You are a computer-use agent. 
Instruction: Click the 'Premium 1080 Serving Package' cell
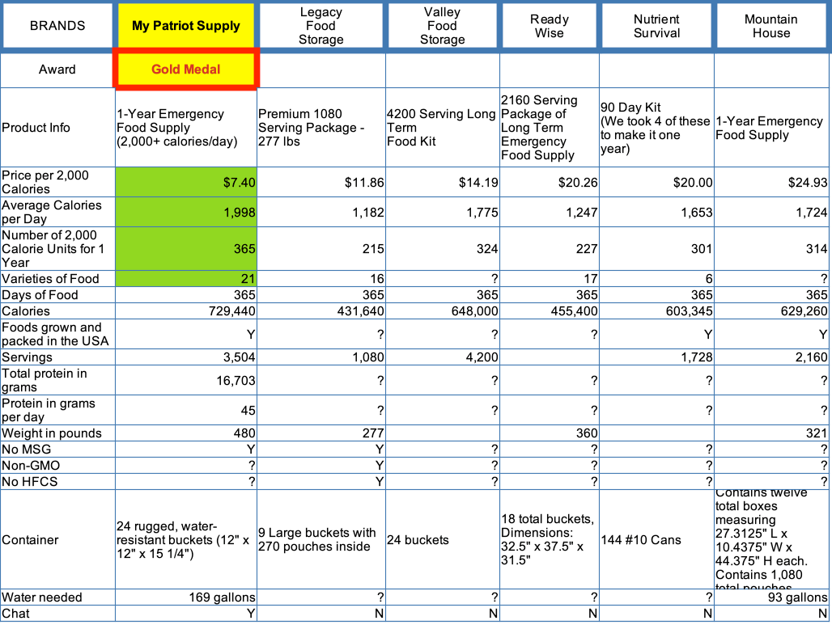point(321,128)
